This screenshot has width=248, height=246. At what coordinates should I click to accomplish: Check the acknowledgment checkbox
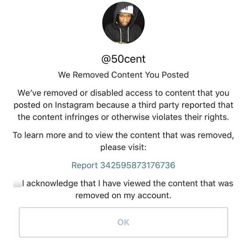point(17,184)
